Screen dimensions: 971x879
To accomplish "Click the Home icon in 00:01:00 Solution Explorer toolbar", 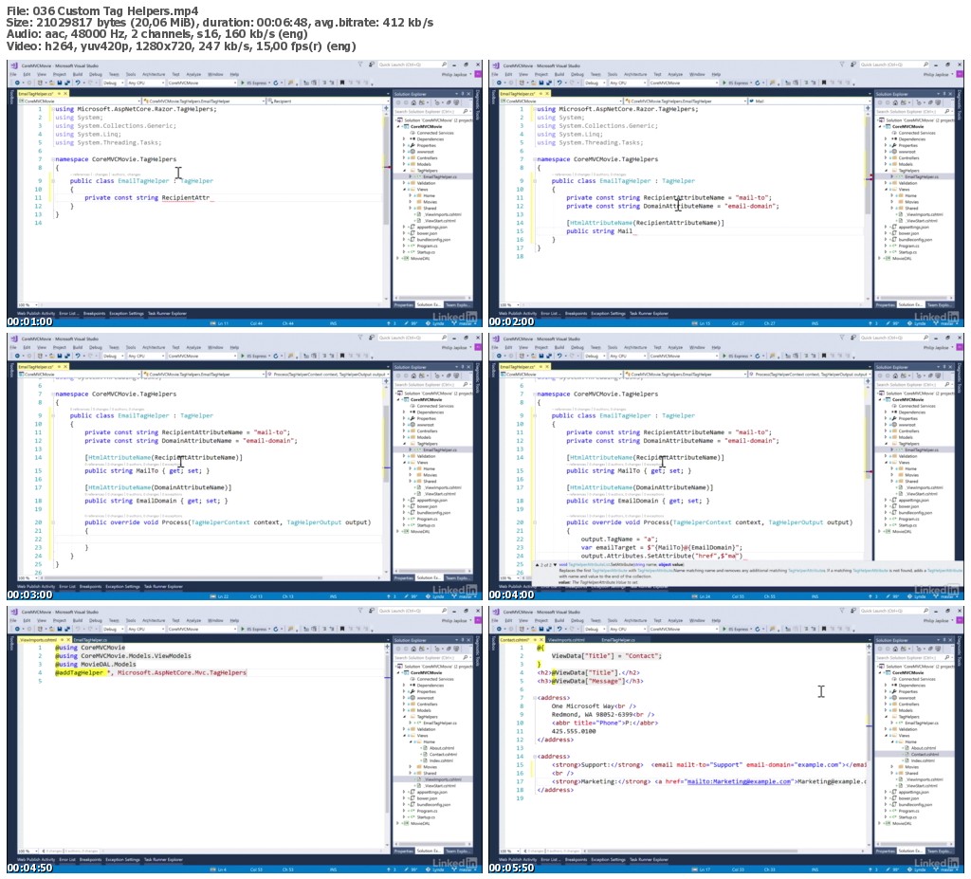I will [x=413, y=102].
